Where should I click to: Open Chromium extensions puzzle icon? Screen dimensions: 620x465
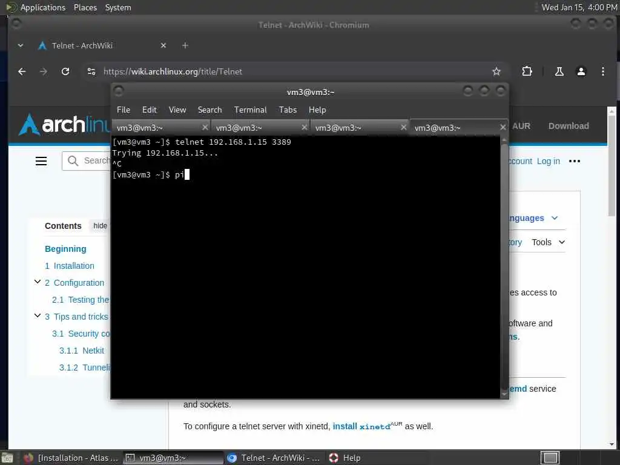(527, 71)
